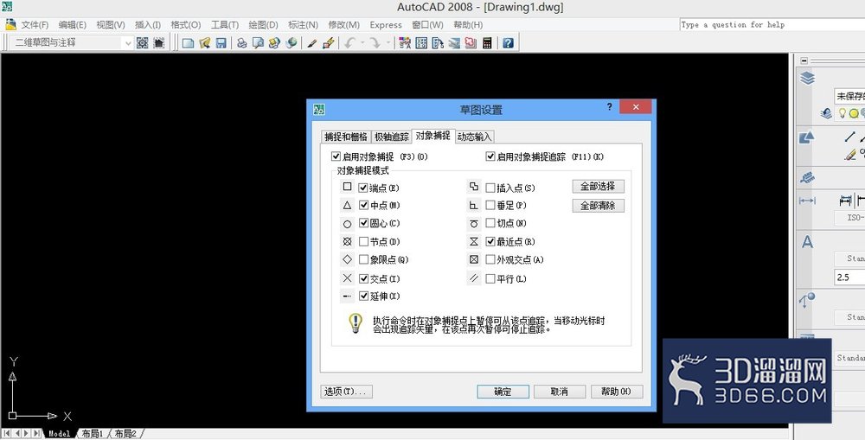The width and height of the screenshot is (865, 440).
Task: Click the New drawing icon in toolbar
Action: (189, 43)
